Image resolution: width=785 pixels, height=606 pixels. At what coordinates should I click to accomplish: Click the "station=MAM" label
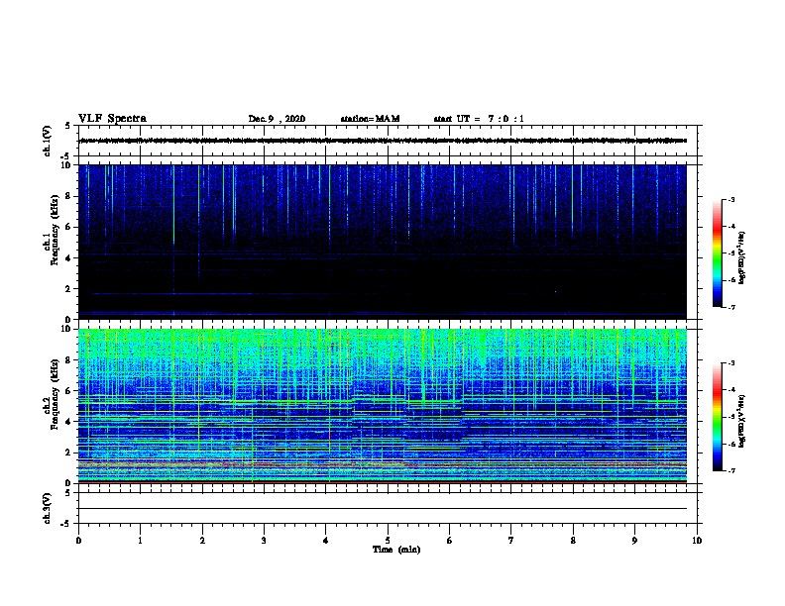pyautogui.click(x=370, y=119)
